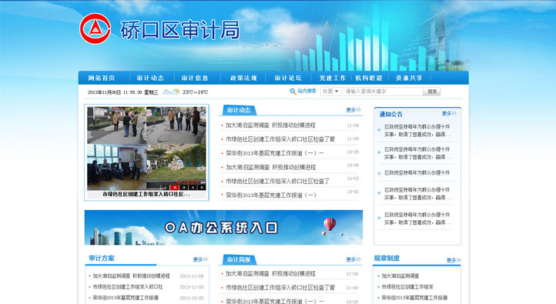This screenshot has height=304, width=556.
Task: Select carousel slide number 1
Action: pyautogui.click(x=166, y=188)
